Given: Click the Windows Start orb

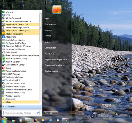Looking at the screenshot, I should coord(4,120).
